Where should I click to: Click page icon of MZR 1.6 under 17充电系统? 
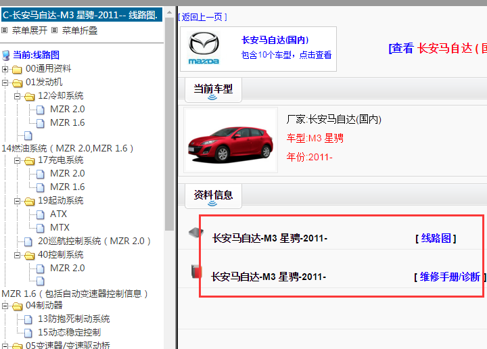(x=41, y=187)
